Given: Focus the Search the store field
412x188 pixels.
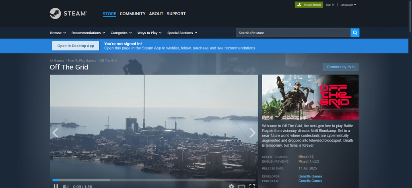Looking at the screenshot, I should (293, 33).
